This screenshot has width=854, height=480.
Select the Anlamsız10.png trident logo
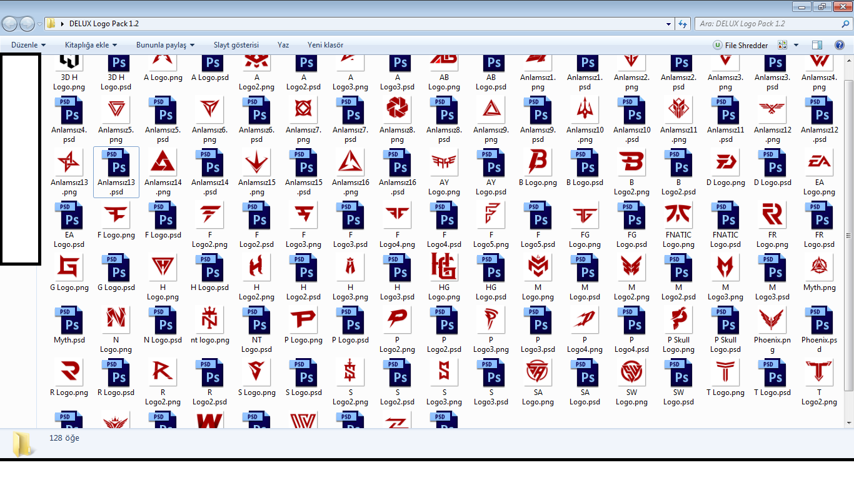(585, 111)
